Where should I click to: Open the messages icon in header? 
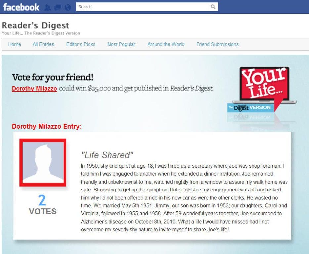tap(58, 7)
